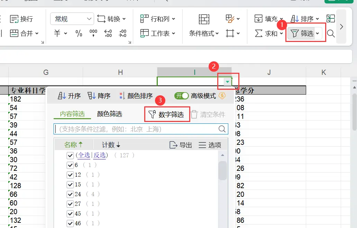357x228 pixels.
Task: Select column J header
Action: (269, 72)
